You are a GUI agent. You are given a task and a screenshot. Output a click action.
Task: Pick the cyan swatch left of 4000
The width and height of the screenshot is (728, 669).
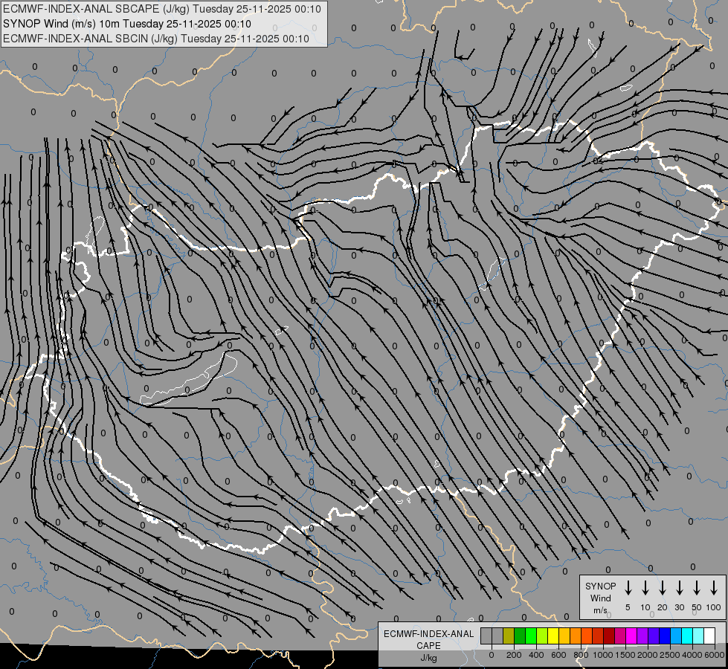[x=688, y=636]
